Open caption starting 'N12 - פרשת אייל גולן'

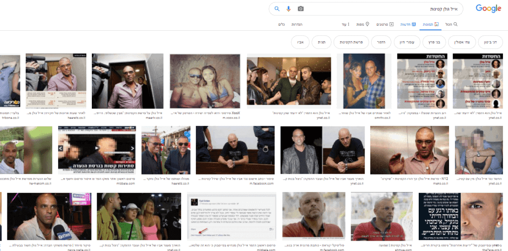[414, 179]
